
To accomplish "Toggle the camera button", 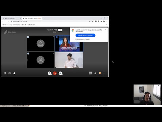I will point(60,73).
